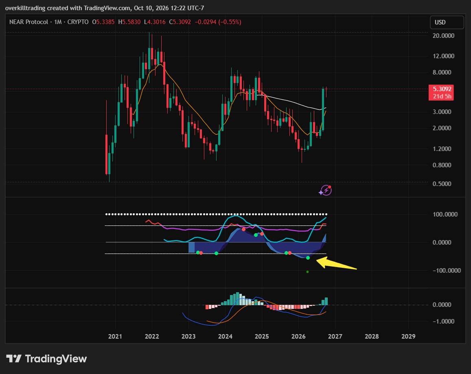Click the 2028 time axis label

[x=372, y=337]
